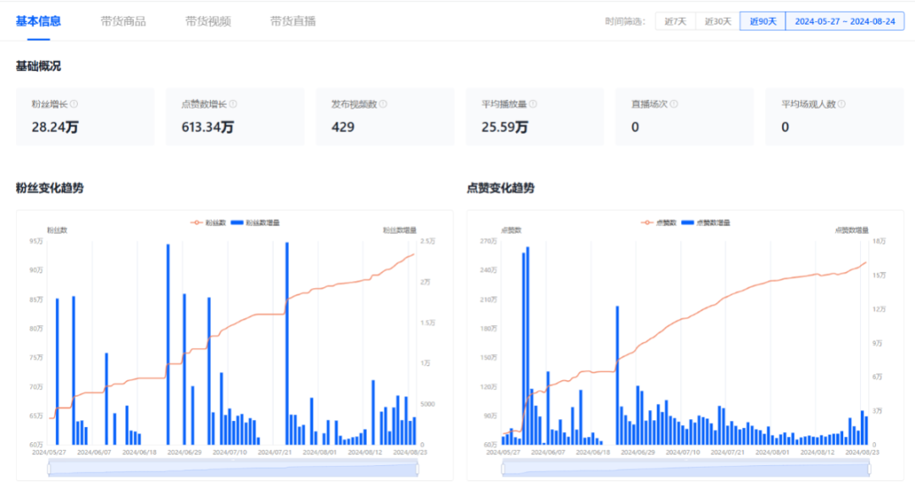Filter by 近7天 time range

click(x=674, y=21)
